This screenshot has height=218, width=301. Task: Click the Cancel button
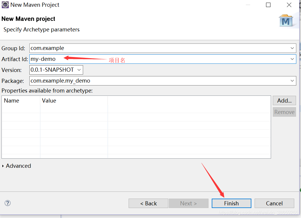pos(274,203)
